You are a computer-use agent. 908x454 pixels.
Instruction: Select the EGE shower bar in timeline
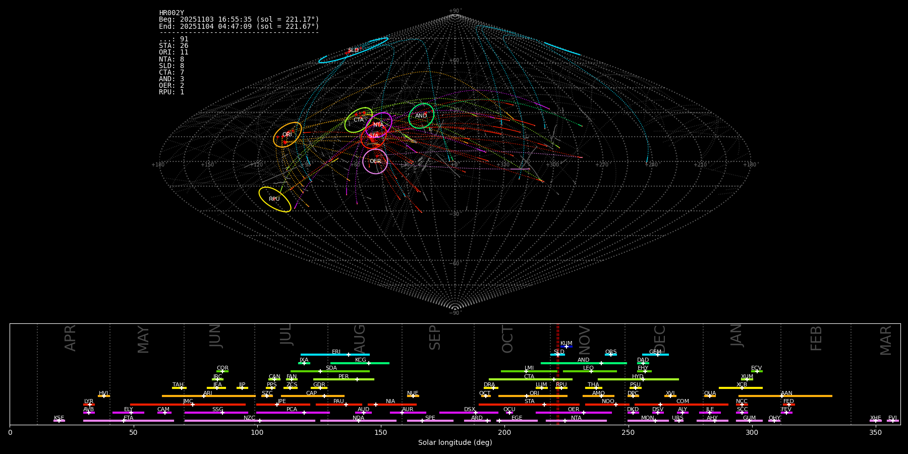point(517,421)
